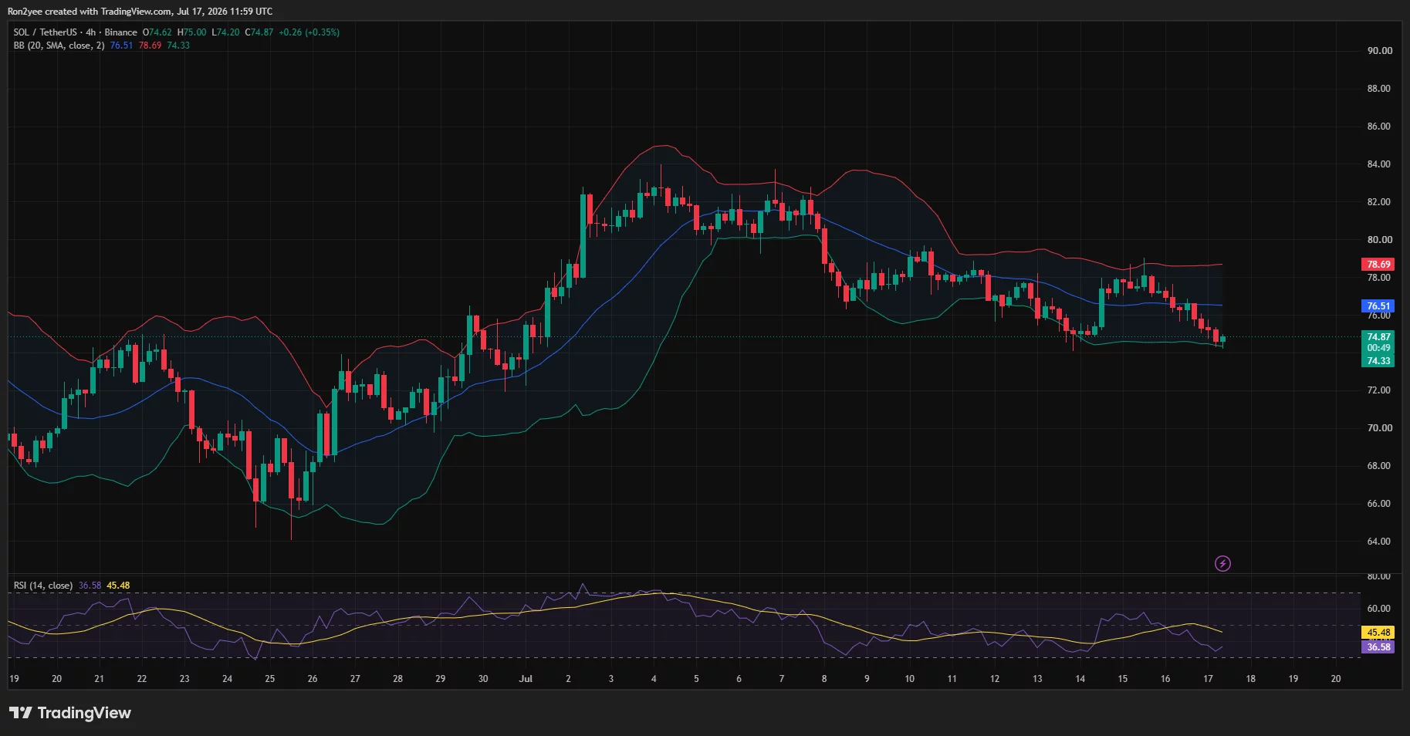Click the green 74.33 BB value in legend
Viewport: 1410px width, 736px height.
(x=178, y=46)
